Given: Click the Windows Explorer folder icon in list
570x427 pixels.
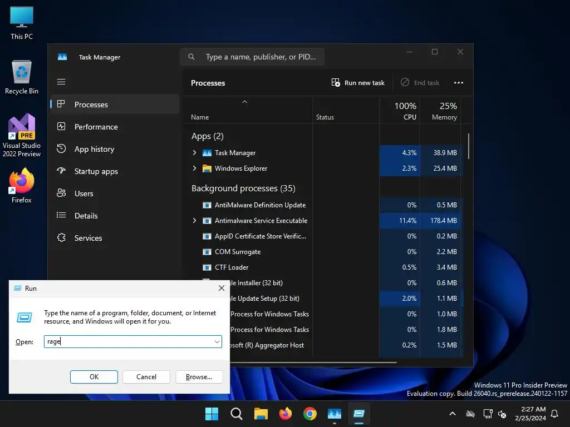Looking at the screenshot, I should (x=207, y=168).
